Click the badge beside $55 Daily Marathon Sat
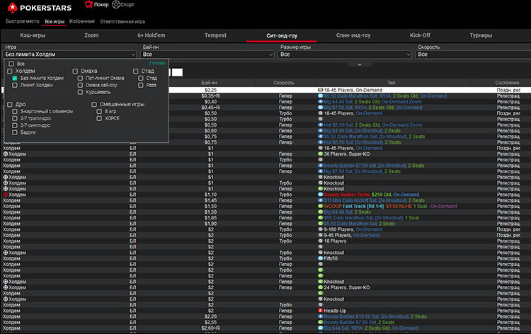This screenshot has height=334, width=531. [320, 218]
